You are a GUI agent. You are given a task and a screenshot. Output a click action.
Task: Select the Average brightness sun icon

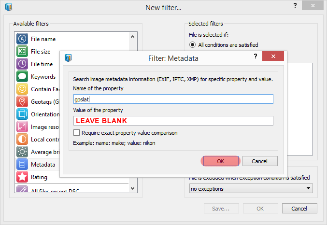click(x=22, y=152)
